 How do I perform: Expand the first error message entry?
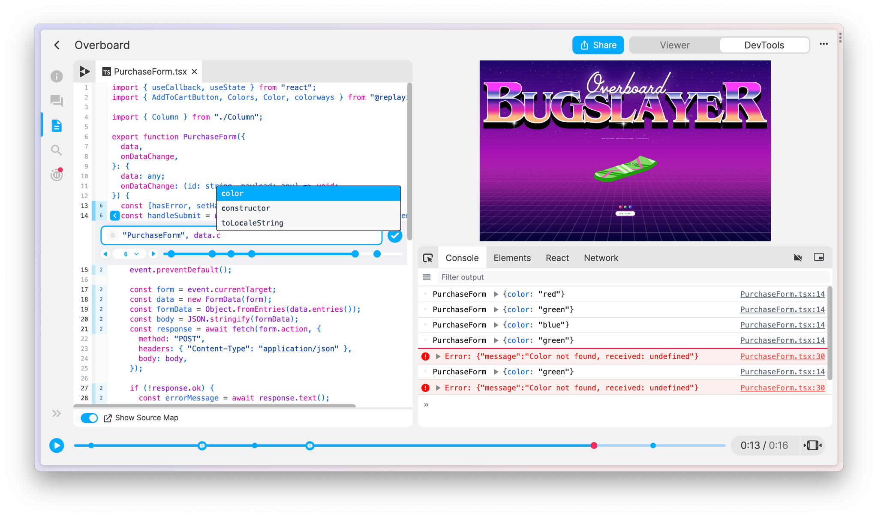438,356
